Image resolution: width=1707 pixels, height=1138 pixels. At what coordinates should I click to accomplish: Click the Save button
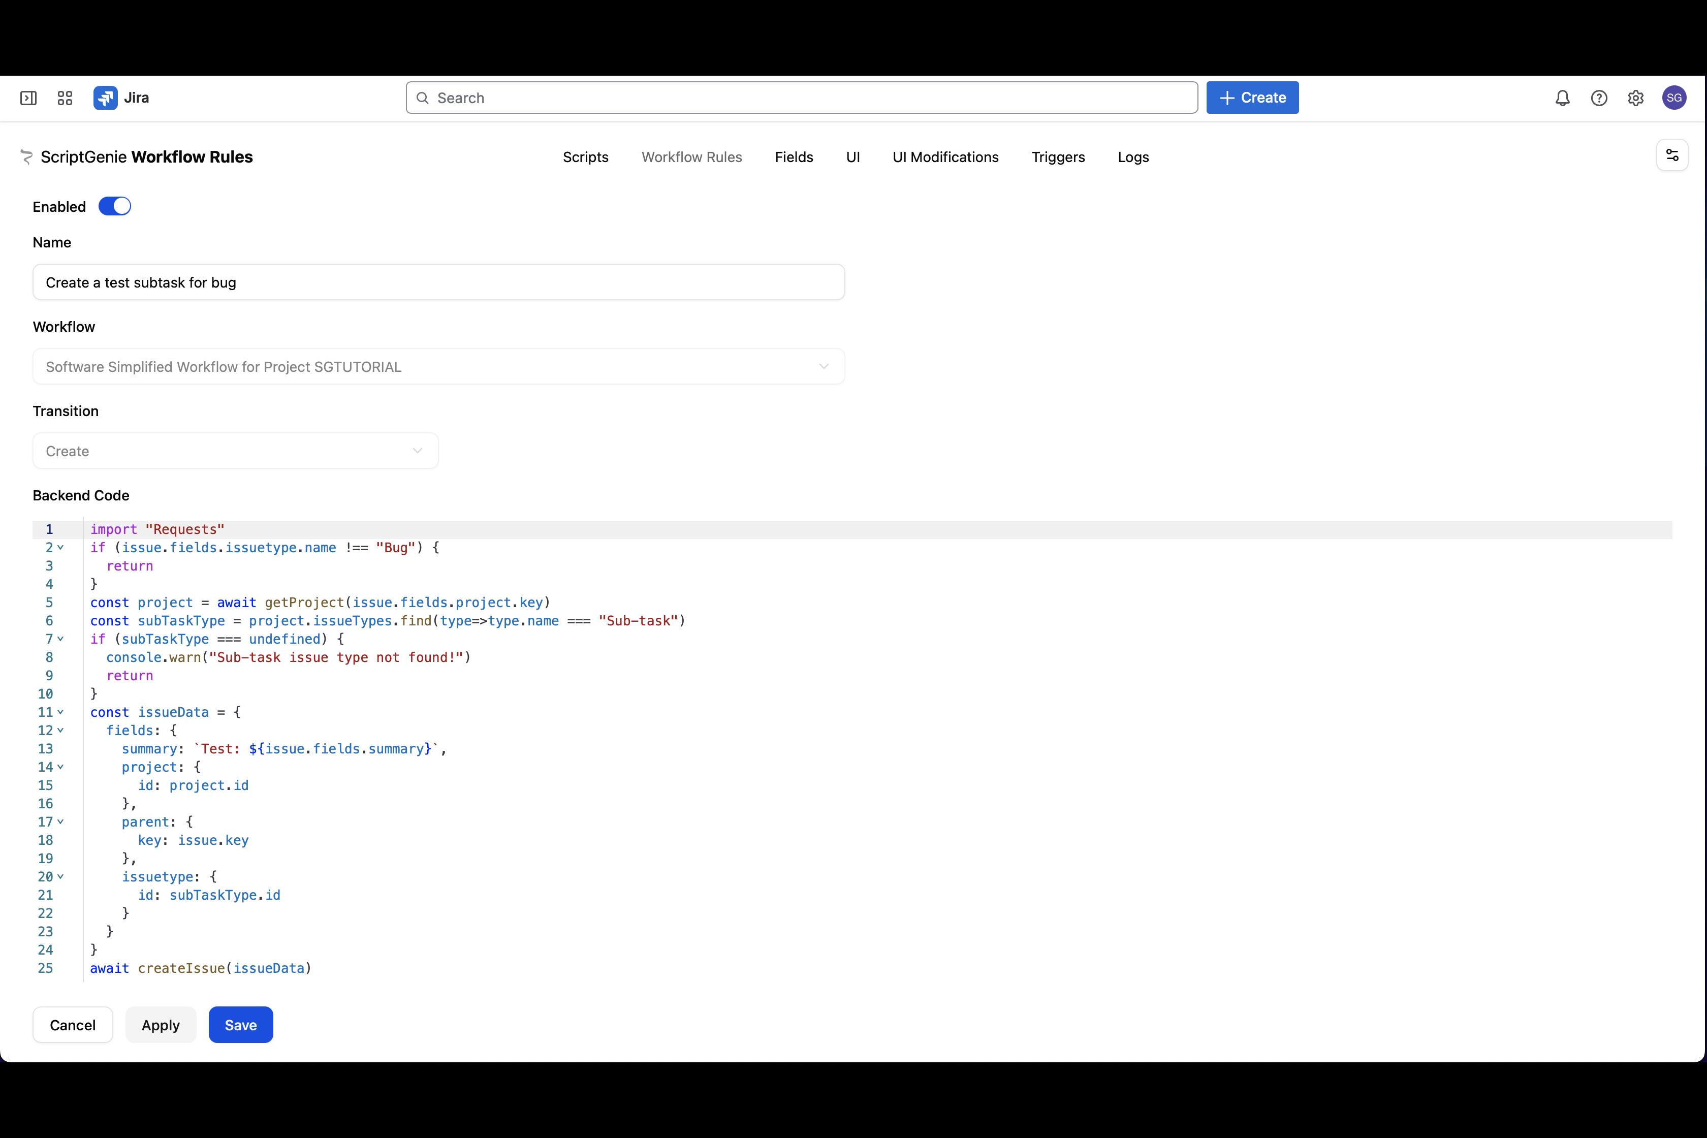[240, 1025]
